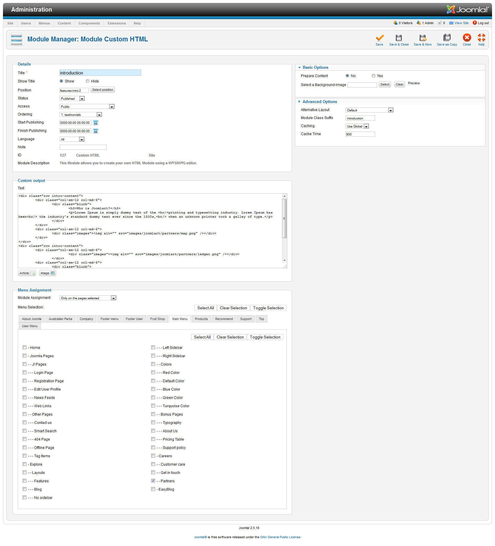Select Show for Show Title

[61, 81]
